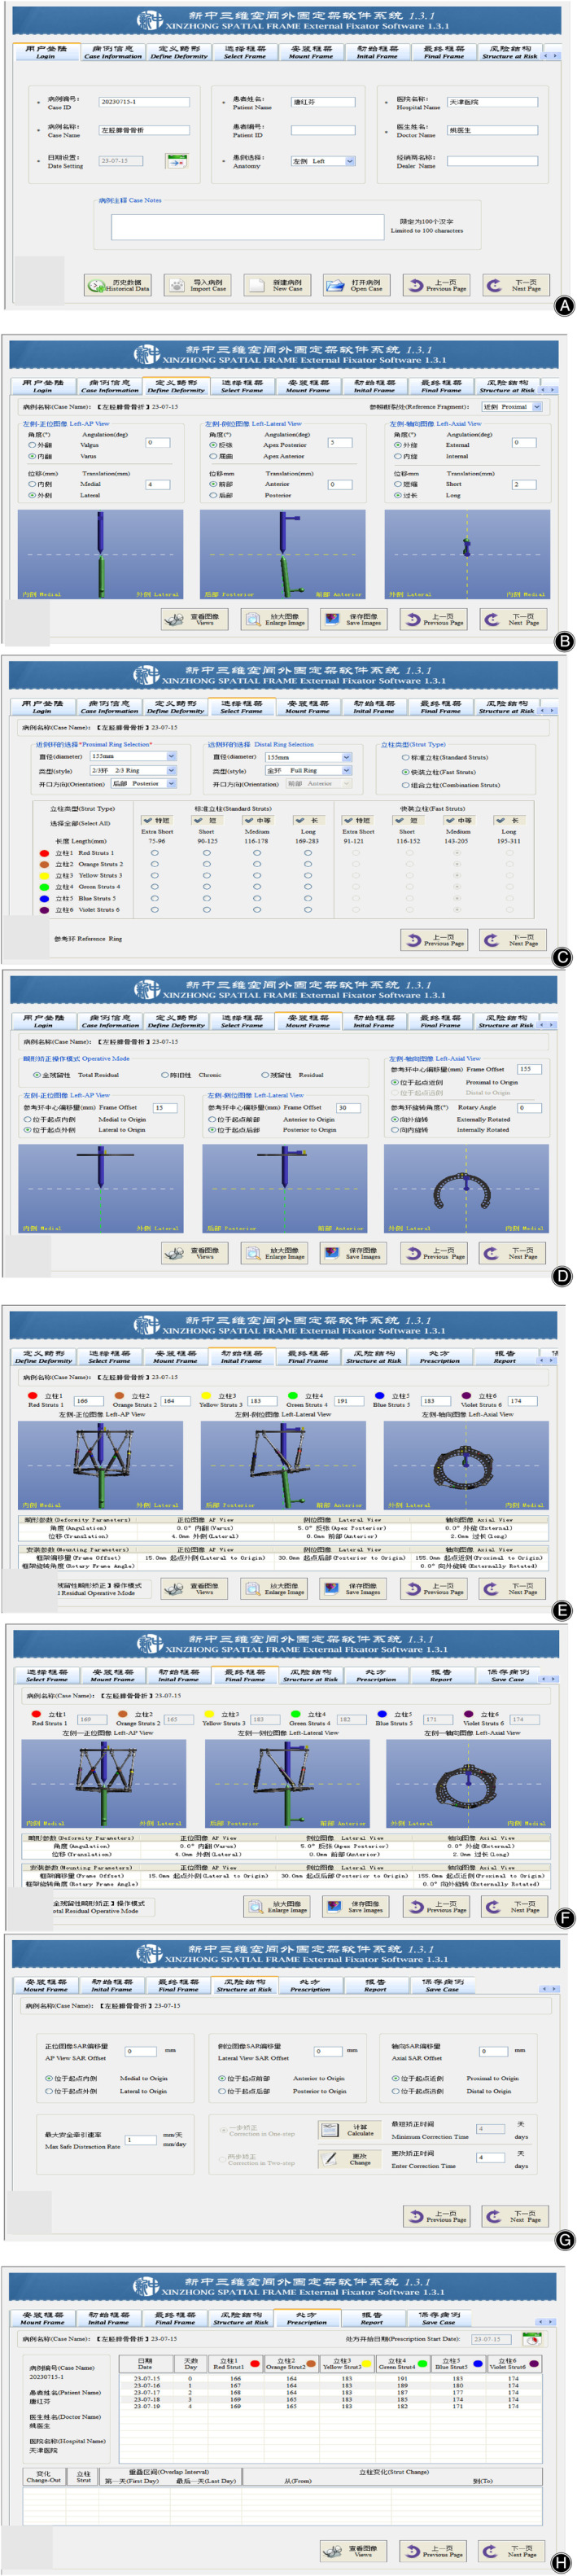
Task: Click Previous Page button in panel G
Action: [436, 2217]
